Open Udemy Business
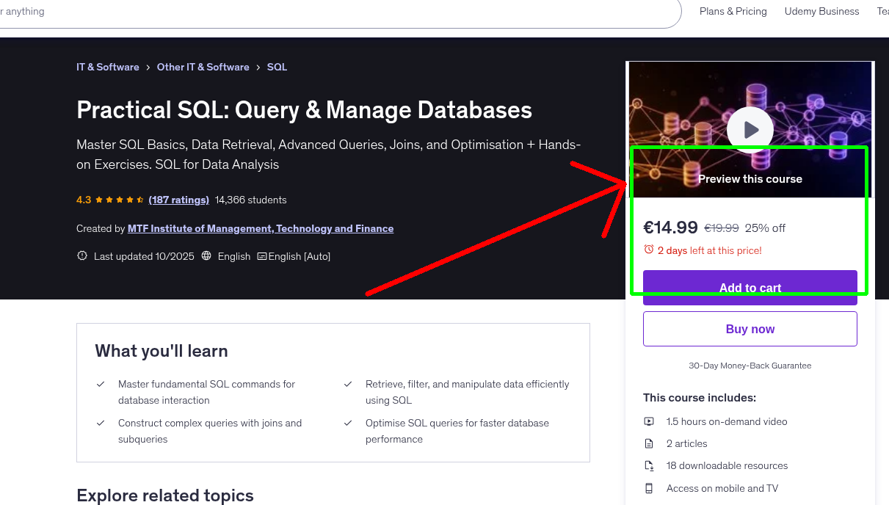The image size is (889, 505). click(821, 11)
